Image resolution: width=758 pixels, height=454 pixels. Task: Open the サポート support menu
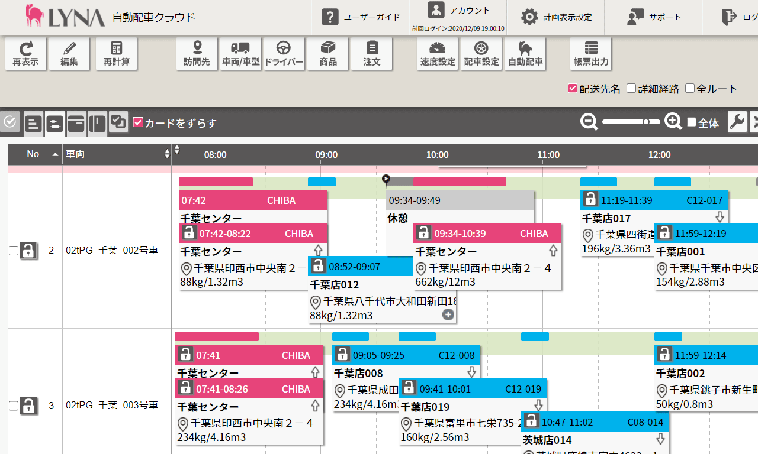(x=653, y=17)
